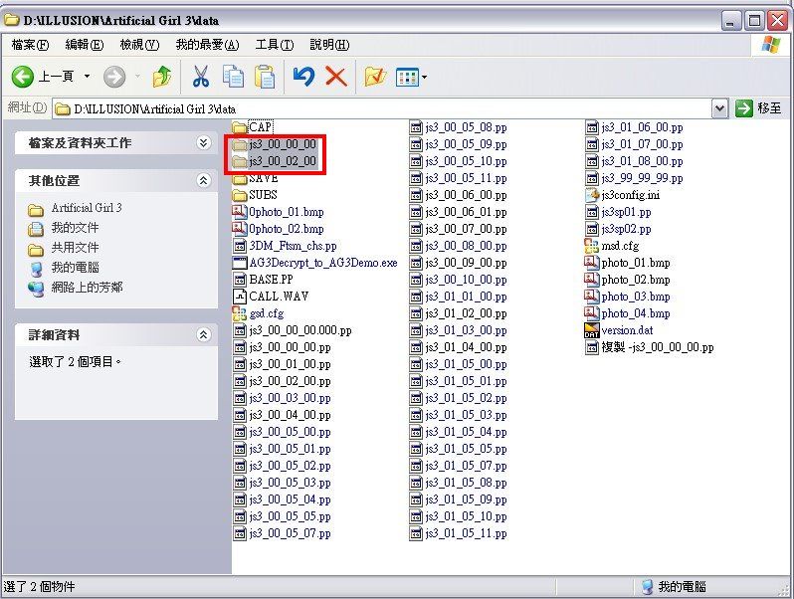The image size is (794, 599).
Task: Select the msd.cfg file icon
Action: pos(591,246)
